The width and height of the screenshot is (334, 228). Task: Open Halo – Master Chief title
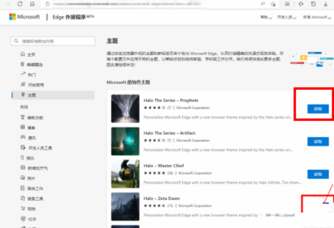[163, 166]
